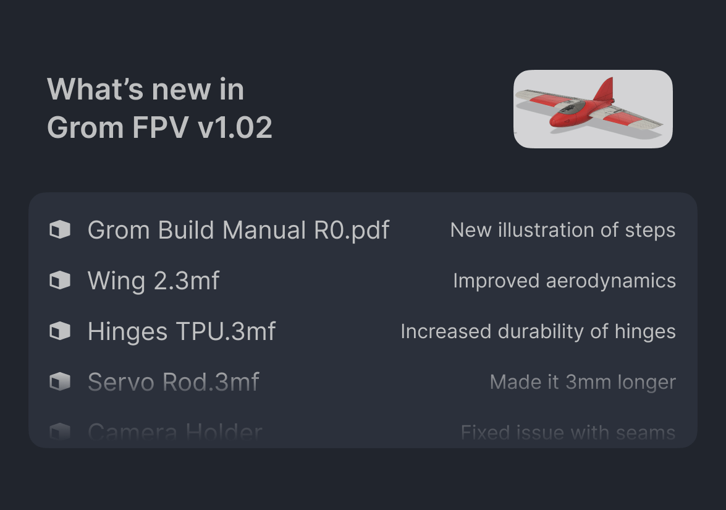This screenshot has height=510, width=726.
Task: Select the Hinges TPU.3mf list entry
Action: (182, 331)
